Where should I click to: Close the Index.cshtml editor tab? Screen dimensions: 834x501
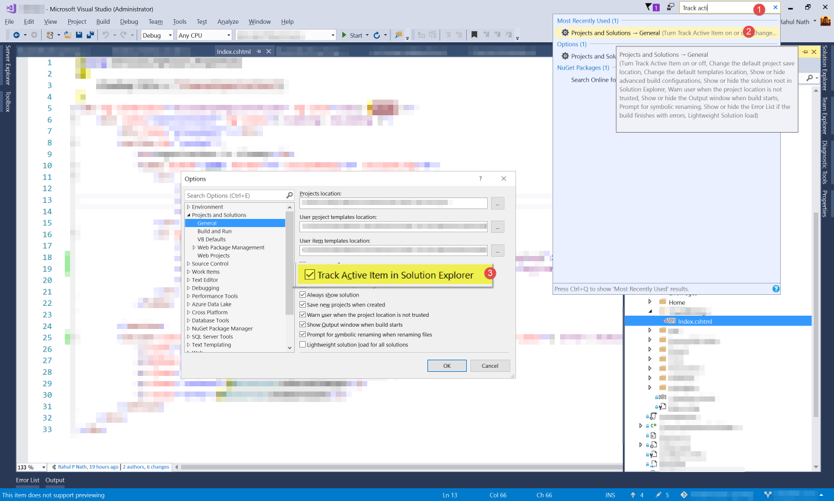(269, 51)
